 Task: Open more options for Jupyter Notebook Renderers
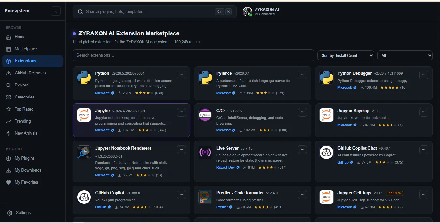point(181,150)
